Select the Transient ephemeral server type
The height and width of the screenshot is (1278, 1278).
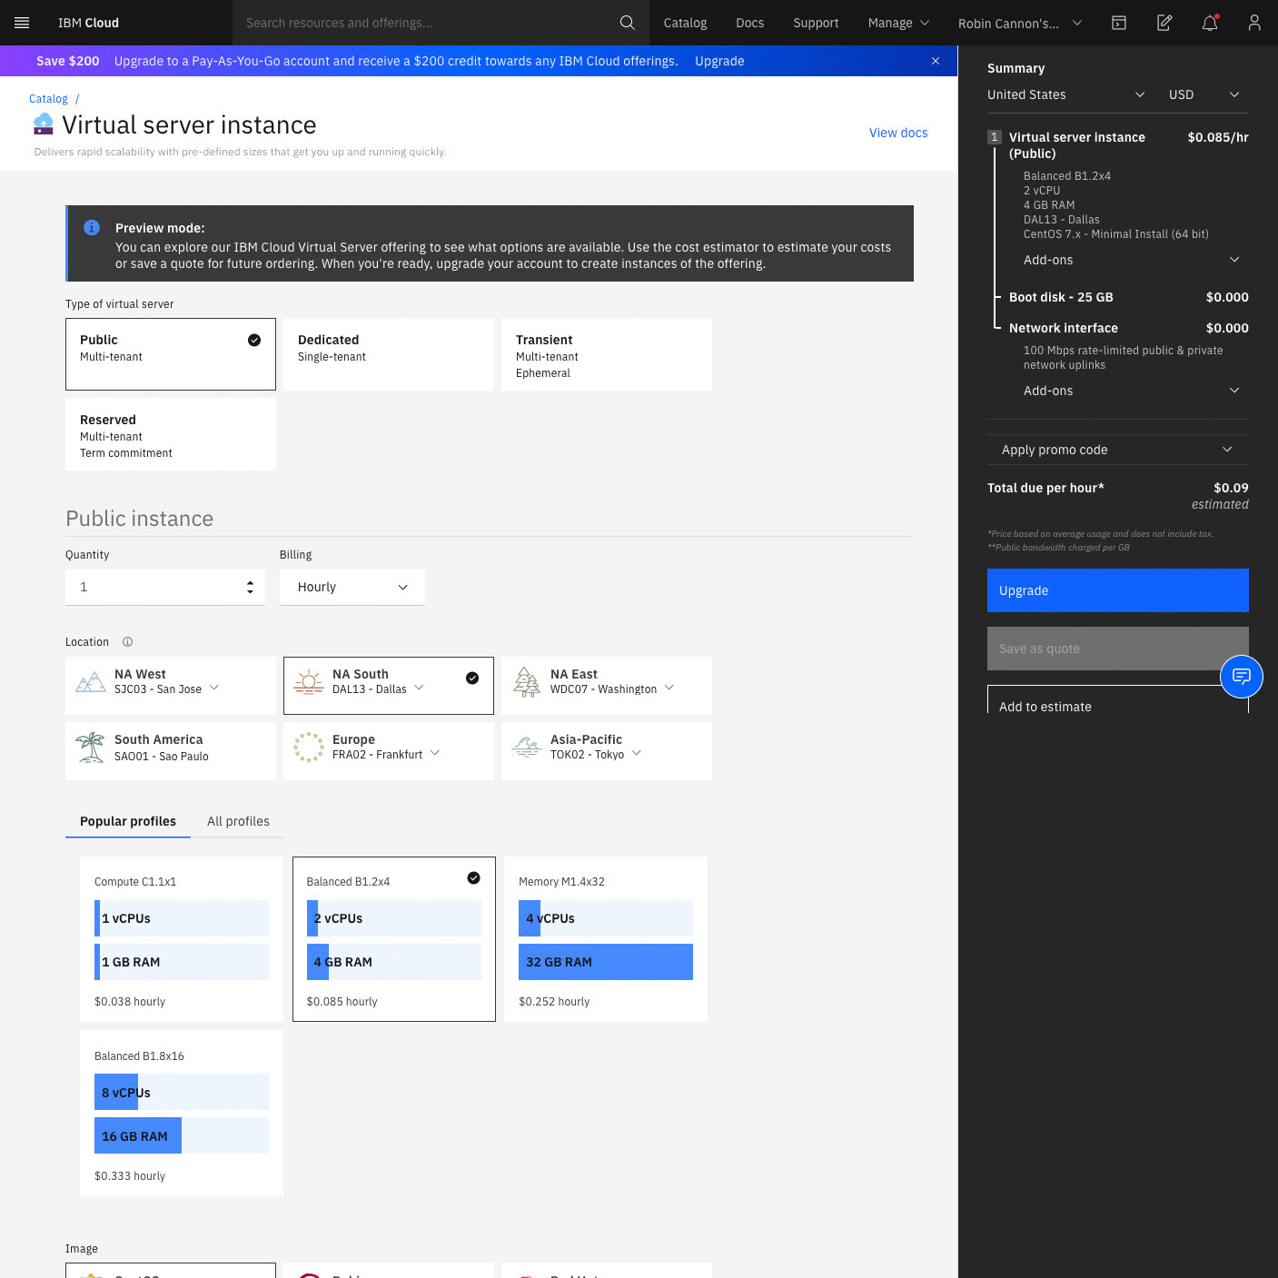point(607,354)
